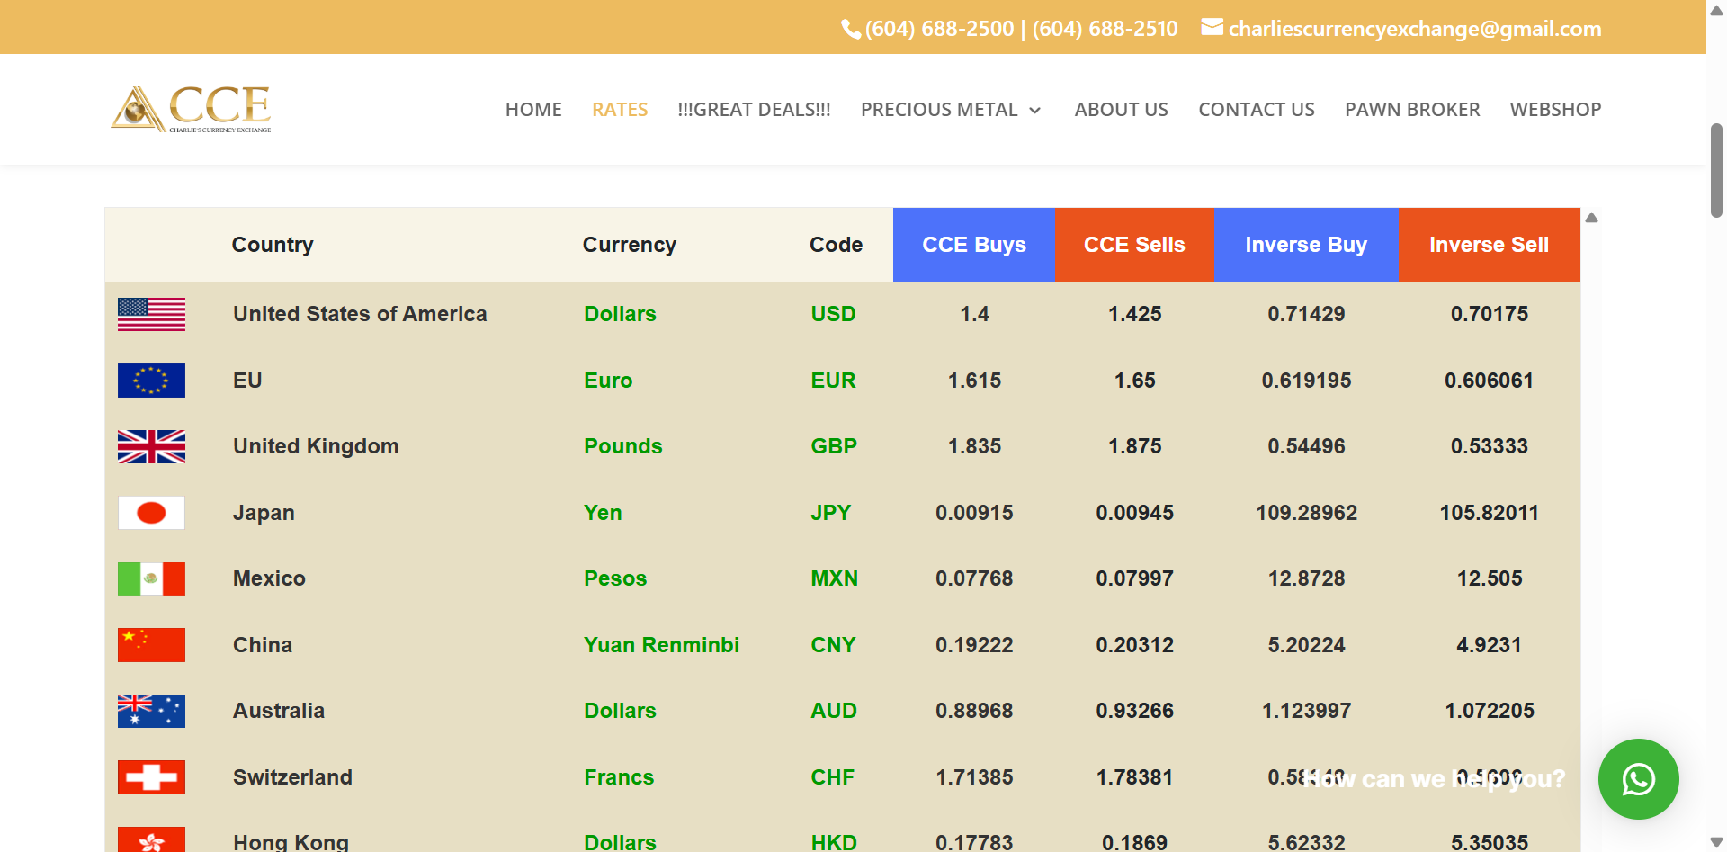The width and height of the screenshot is (1727, 852).
Task: Click the CCE logo
Action: (192, 108)
